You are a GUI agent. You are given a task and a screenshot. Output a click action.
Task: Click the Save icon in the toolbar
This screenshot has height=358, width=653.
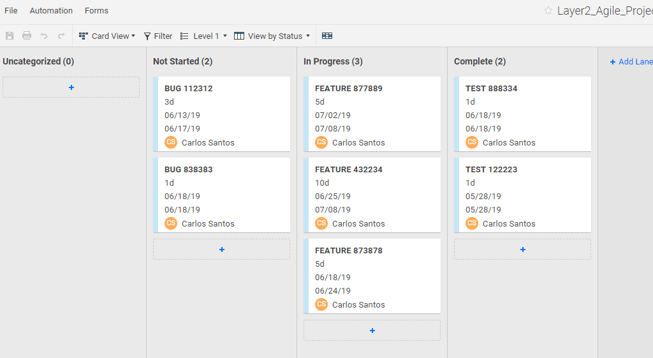(x=10, y=36)
